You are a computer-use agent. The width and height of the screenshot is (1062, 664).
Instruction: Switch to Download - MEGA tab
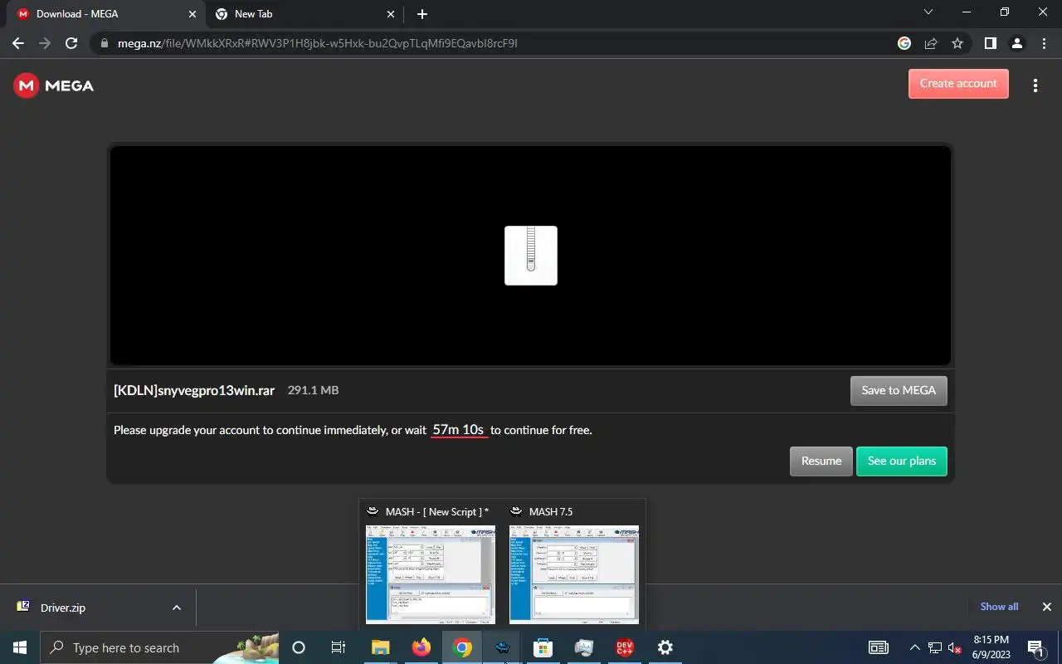click(x=106, y=14)
